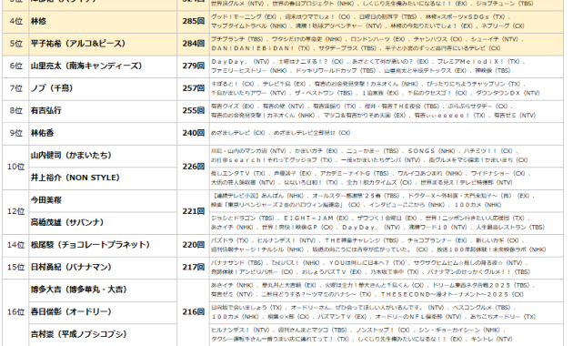
Task: Click the 10位 rank cell
Action: 15,167
